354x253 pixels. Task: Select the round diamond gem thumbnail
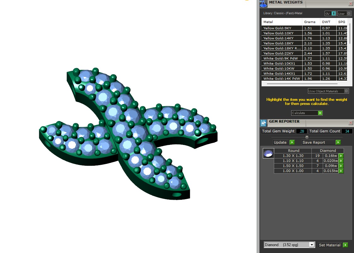click(x=268, y=153)
